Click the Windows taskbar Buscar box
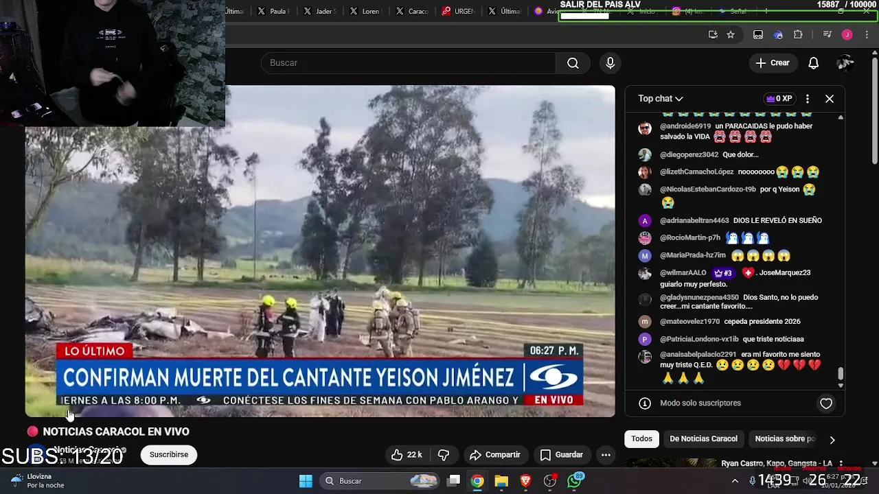Screen dimensions: 879x494 (x=380, y=481)
